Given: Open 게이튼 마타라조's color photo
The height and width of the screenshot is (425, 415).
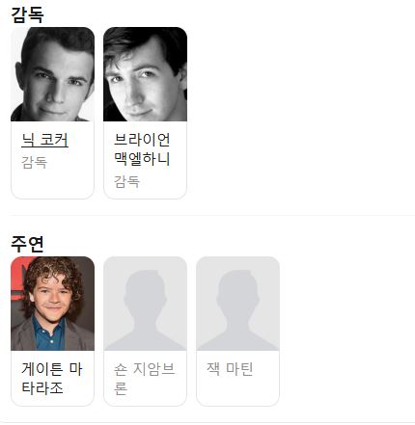Looking at the screenshot, I should (x=52, y=304).
